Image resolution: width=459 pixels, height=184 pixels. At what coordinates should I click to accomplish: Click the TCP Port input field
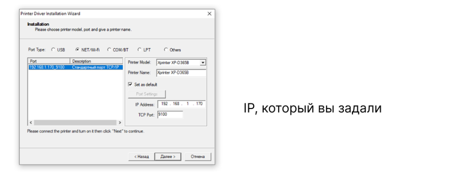[170, 114]
